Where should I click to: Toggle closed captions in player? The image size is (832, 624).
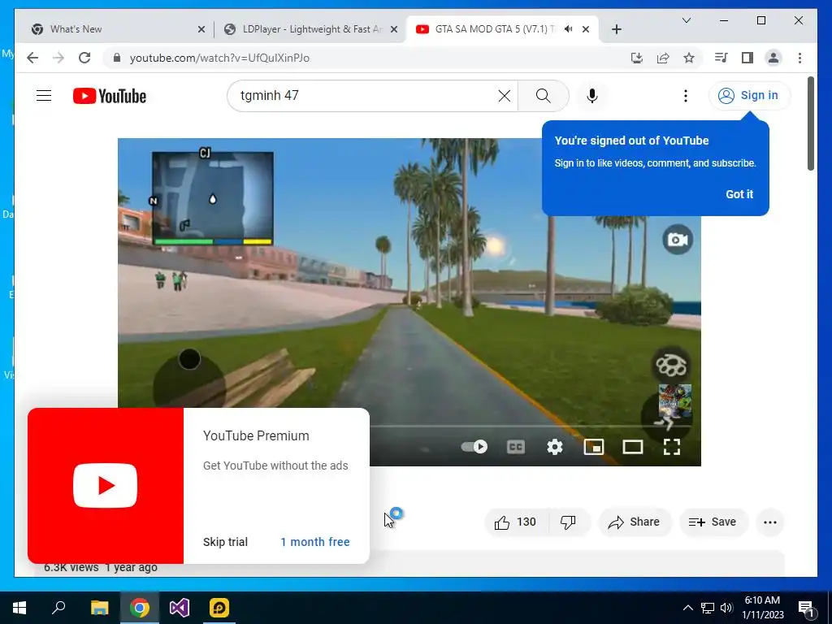(x=515, y=447)
